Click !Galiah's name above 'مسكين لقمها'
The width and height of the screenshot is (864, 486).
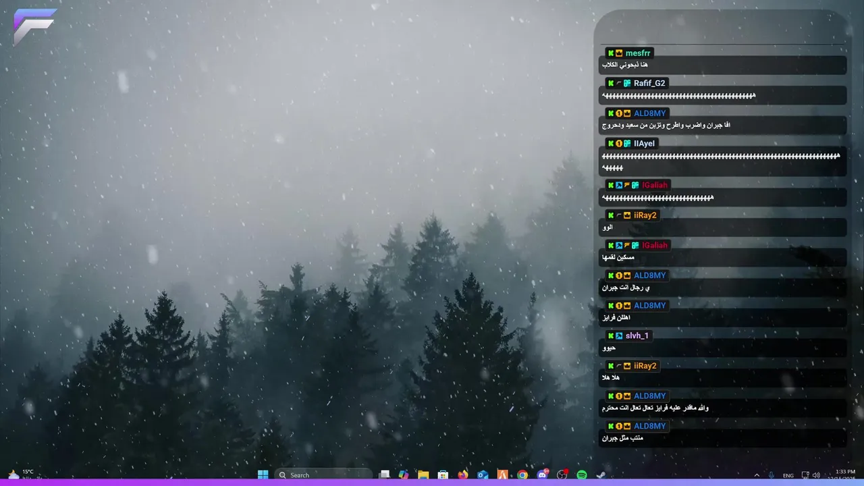655,245
